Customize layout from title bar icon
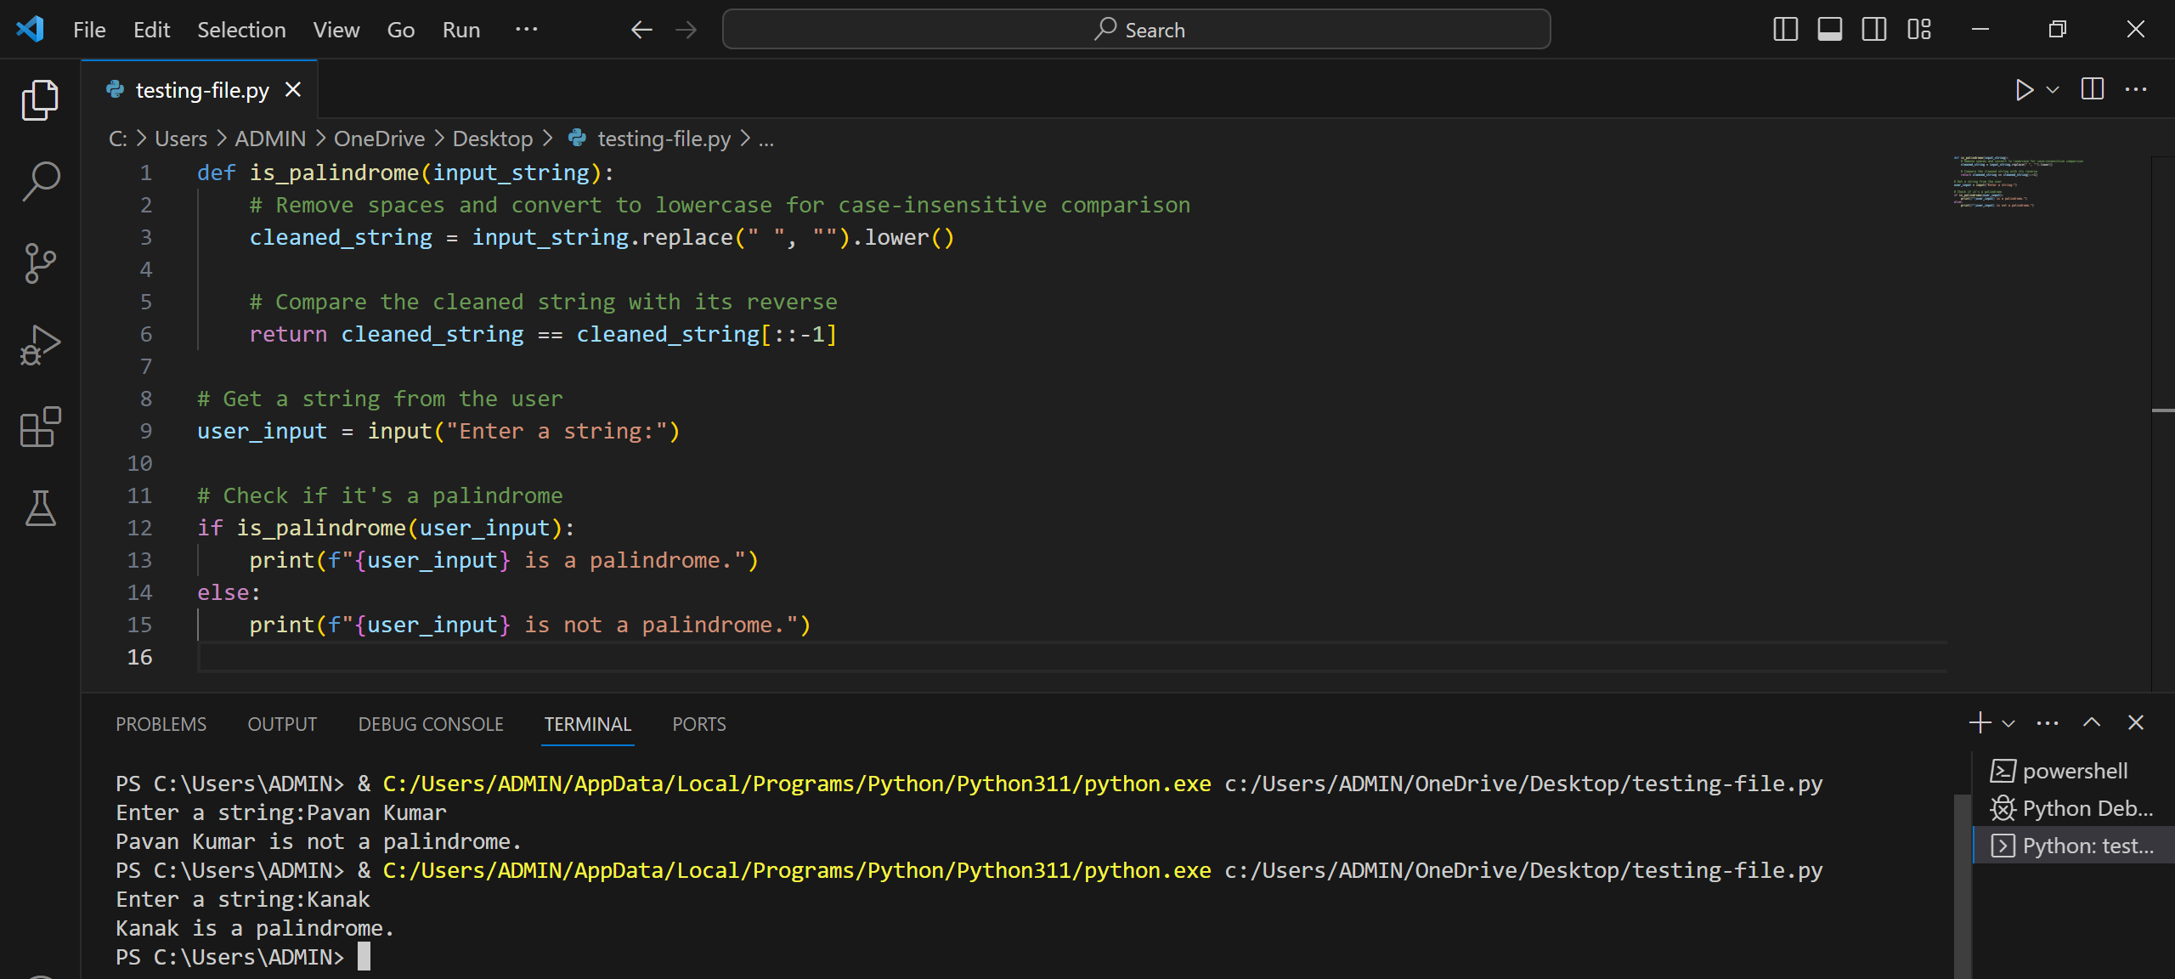2175x979 pixels. pos(1919,30)
